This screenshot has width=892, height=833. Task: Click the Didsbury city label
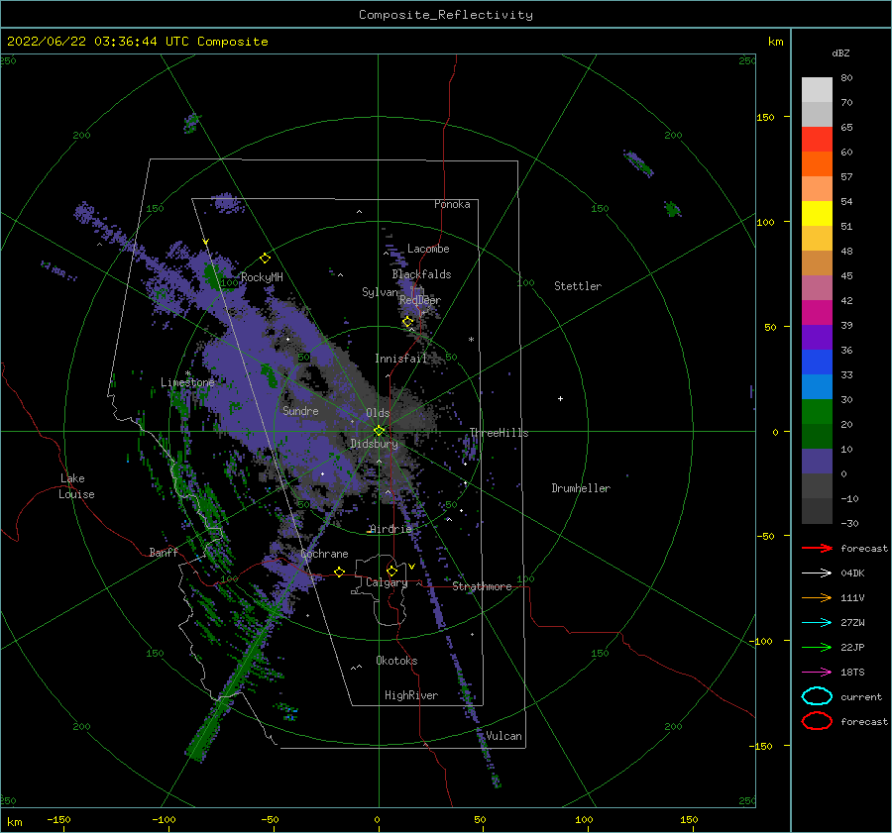click(374, 444)
